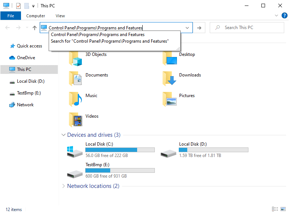Click the Help question mark icon

(x=285, y=15)
